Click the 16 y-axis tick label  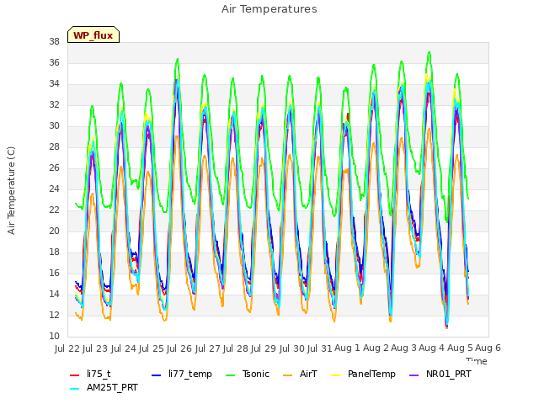[54, 273]
